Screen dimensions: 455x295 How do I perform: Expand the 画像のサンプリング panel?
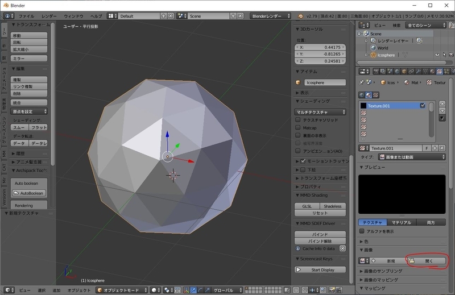[382, 271]
